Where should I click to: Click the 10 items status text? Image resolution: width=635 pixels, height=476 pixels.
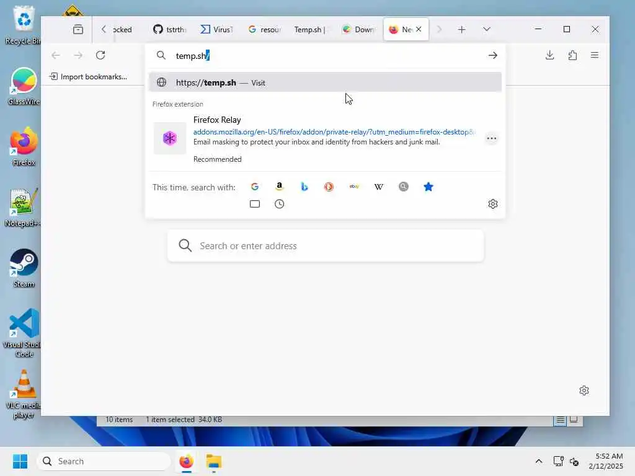pyautogui.click(x=119, y=420)
